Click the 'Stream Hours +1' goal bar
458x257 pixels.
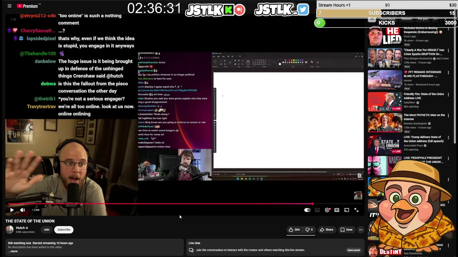387,5
